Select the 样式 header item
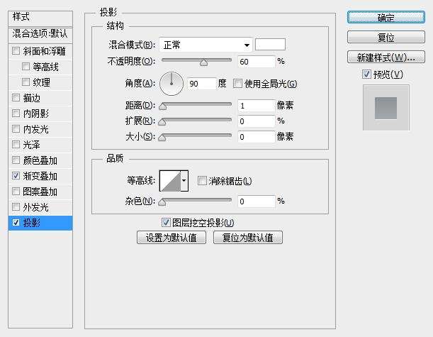Image resolution: width=433 pixels, height=337 pixels. point(40,18)
